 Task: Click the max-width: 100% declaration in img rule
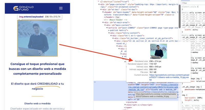193,98
